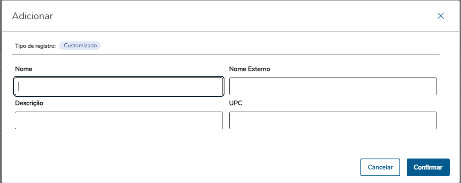
Task: Click the UPC label text
Action: click(236, 103)
